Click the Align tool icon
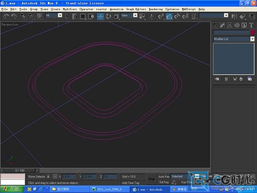Viewport: 257px width, 193px height. click(242, 16)
